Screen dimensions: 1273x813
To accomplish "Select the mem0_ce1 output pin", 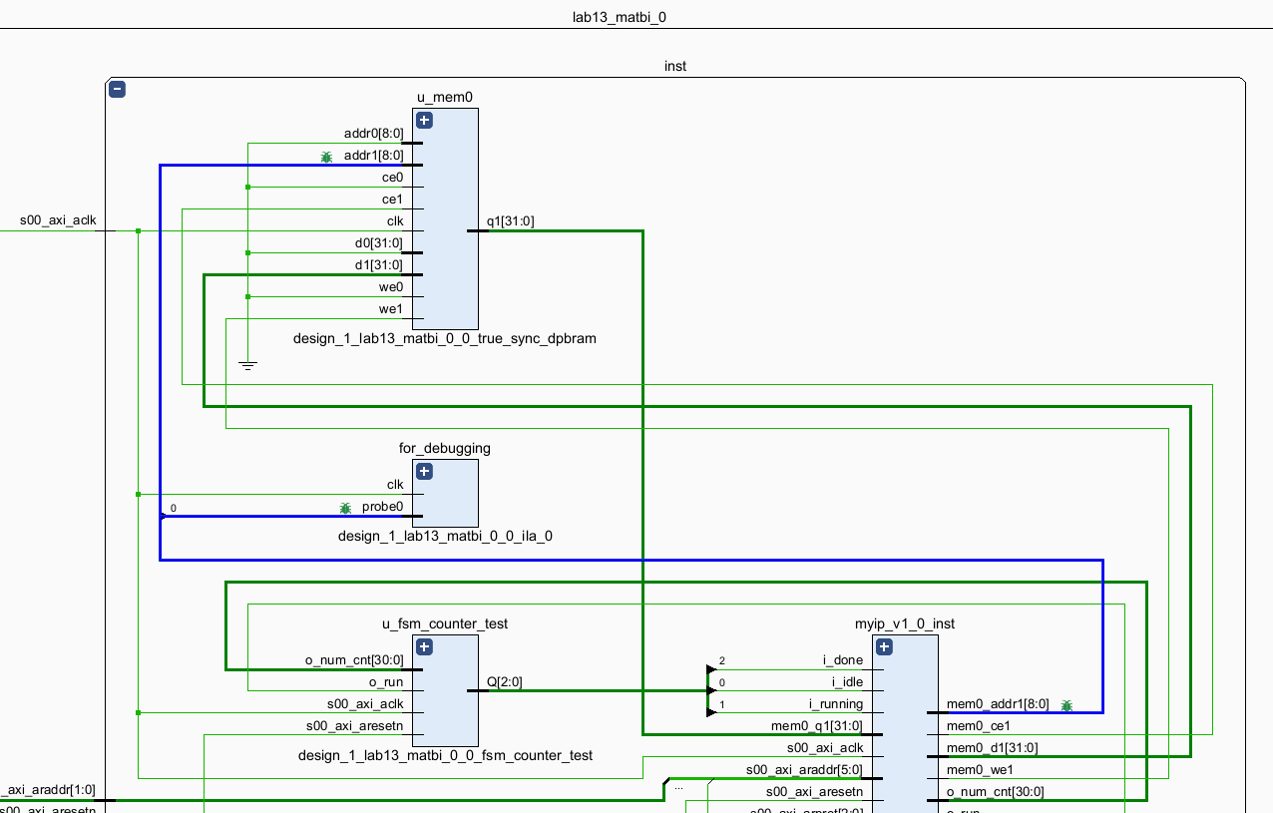I will coord(978,726).
